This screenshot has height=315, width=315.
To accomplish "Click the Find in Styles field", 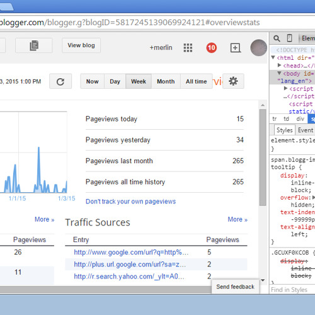I will coord(292,290).
